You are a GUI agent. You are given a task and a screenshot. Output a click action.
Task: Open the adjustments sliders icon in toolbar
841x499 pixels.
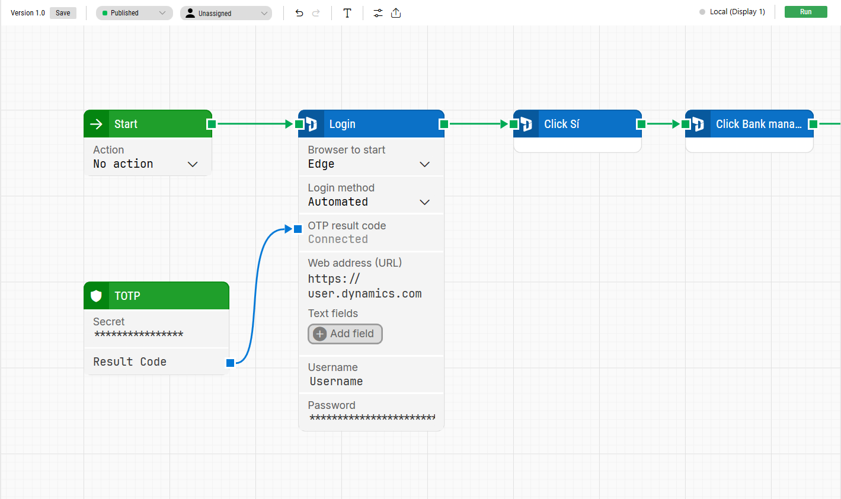378,12
